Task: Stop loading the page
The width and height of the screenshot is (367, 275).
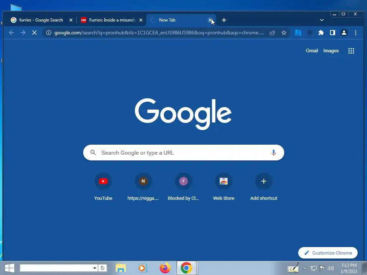Action: click(34, 33)
